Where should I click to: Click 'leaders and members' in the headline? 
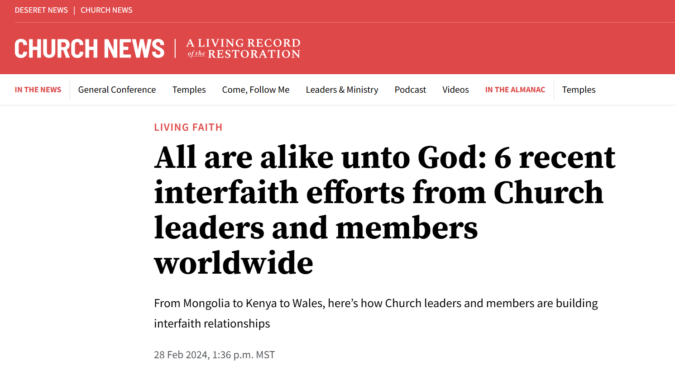(316, 228)
